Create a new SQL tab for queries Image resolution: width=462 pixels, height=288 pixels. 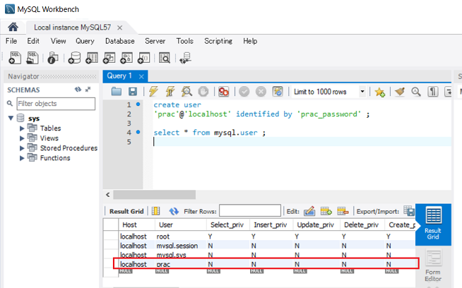tap(15, 58)
